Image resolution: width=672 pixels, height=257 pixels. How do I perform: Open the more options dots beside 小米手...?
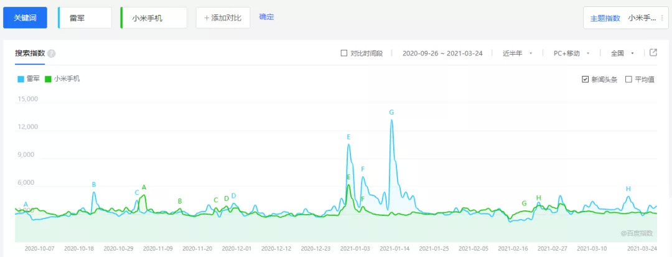[662, 18]
